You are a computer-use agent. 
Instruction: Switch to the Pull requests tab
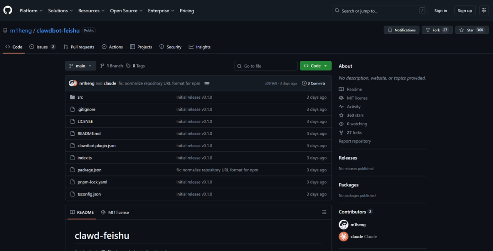pyautogui.click(x=79, y=47)
